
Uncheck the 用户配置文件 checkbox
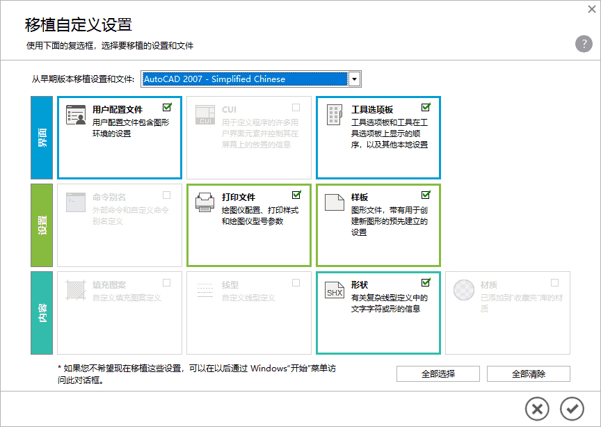point(167,108)
